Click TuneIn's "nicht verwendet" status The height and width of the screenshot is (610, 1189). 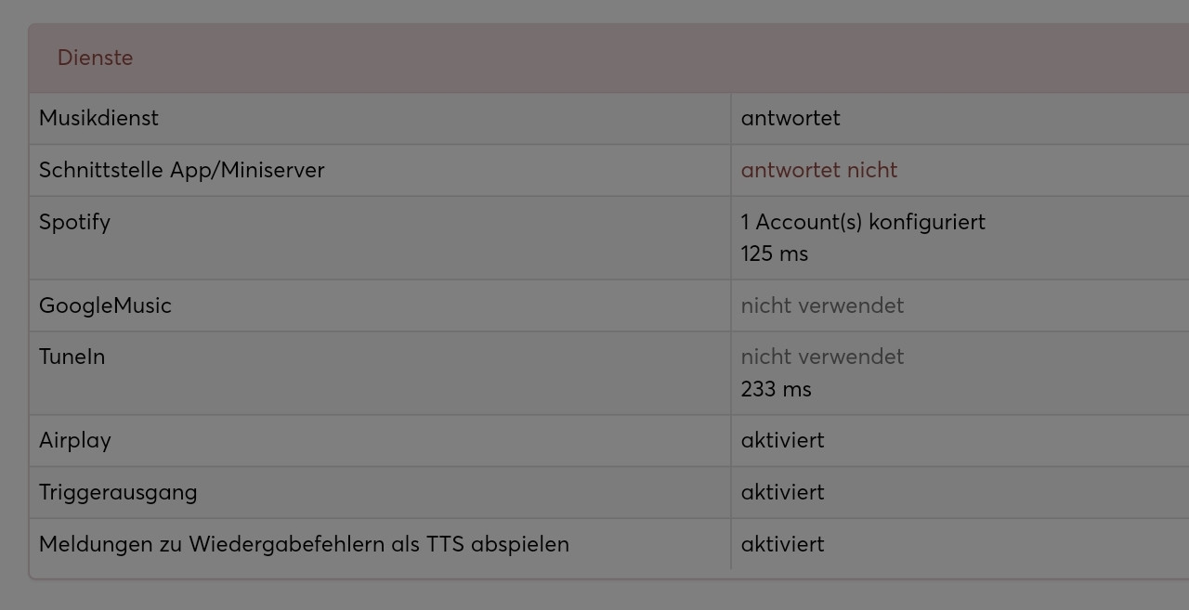822,357
